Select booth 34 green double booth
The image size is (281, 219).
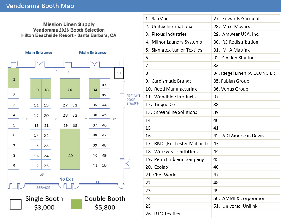pos(95,89)
